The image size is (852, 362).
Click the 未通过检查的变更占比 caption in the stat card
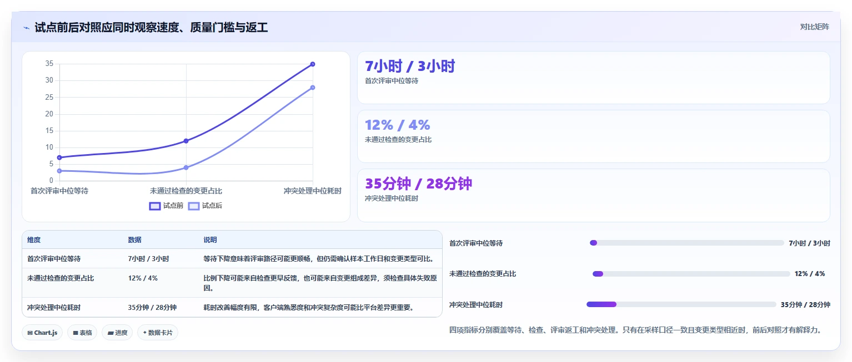398,140
